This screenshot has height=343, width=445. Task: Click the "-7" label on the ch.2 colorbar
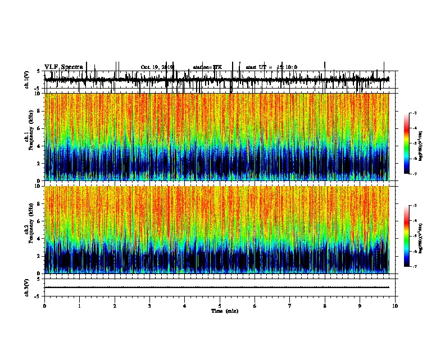pos(415,267)
